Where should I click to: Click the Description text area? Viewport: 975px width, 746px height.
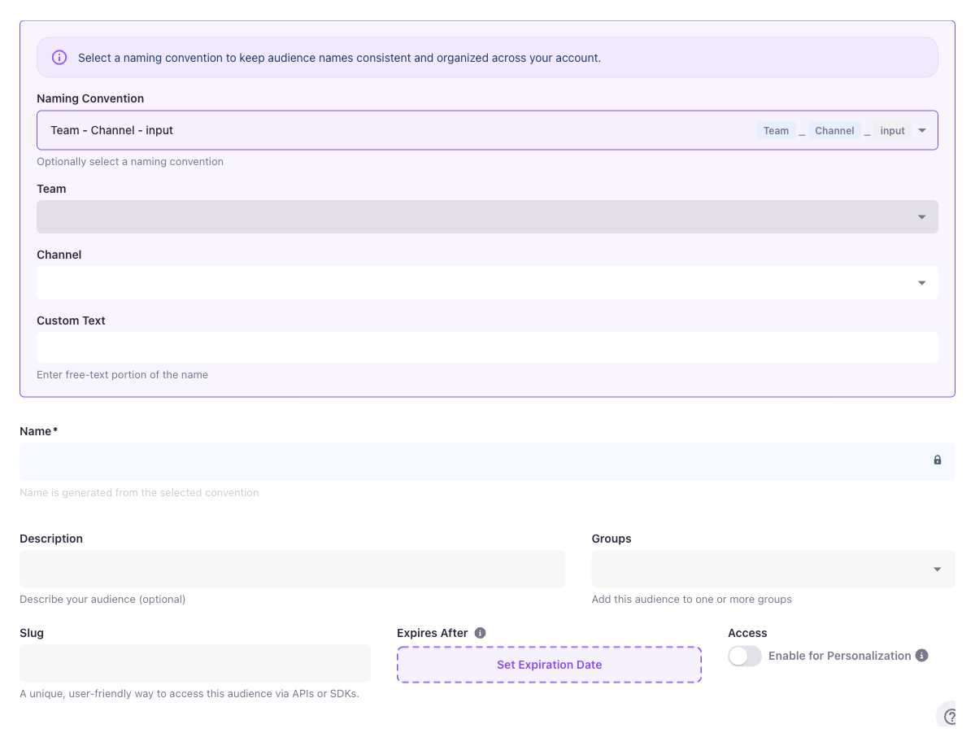point(292,569)
